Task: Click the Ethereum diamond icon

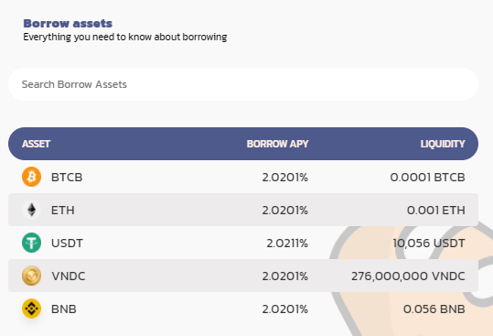Action: (x=31, y=210)
